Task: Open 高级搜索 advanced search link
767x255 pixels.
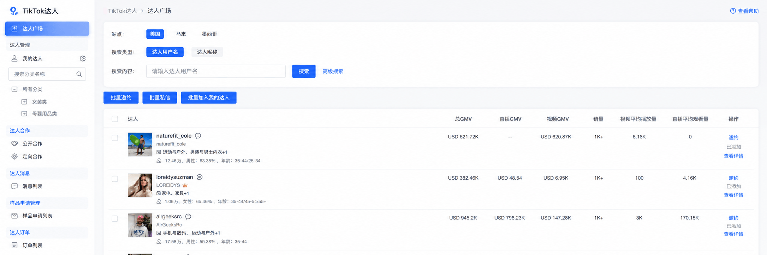Action: tap(333, 71)
